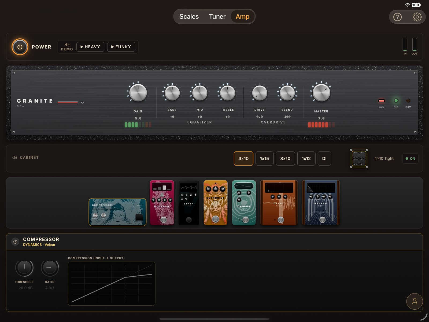Select the Reverb pedal

(x=321, y=203)
